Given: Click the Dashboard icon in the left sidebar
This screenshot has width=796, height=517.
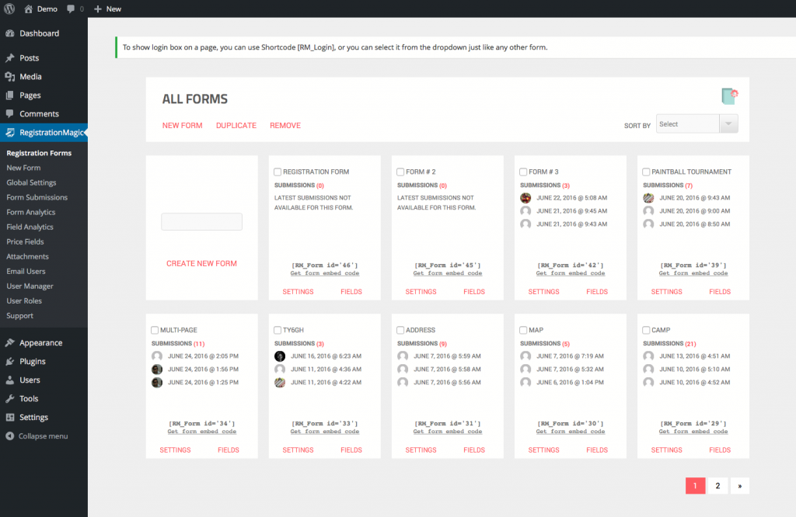Looking at the screenshot, I should [x=9, y=33].
